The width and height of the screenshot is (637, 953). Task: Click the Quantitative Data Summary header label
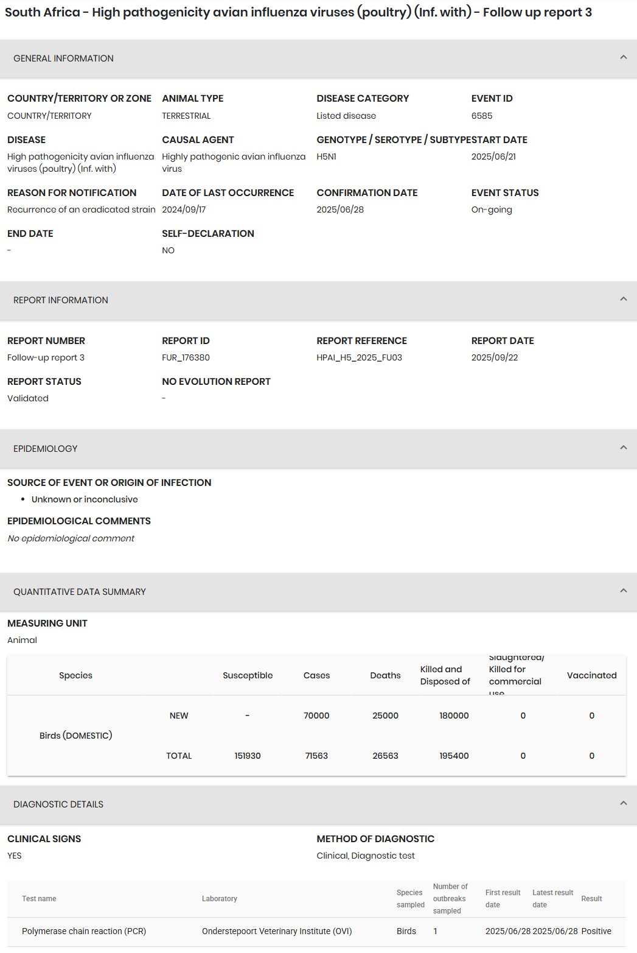tap(80, 592)
